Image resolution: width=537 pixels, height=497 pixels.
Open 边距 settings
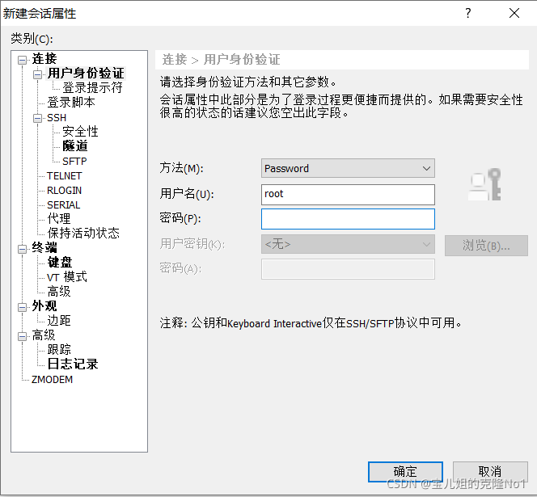59,320
